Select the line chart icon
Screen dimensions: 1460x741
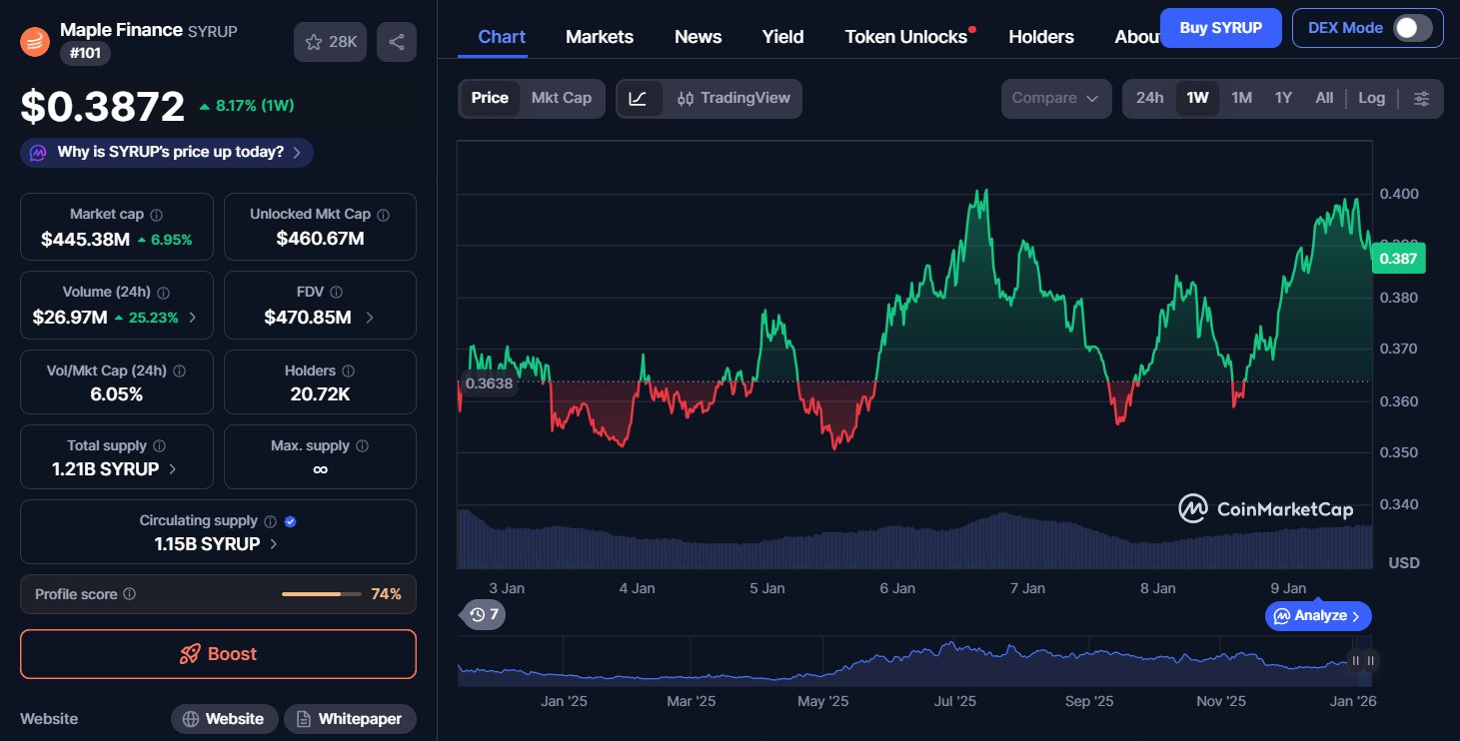coord(639,98)
